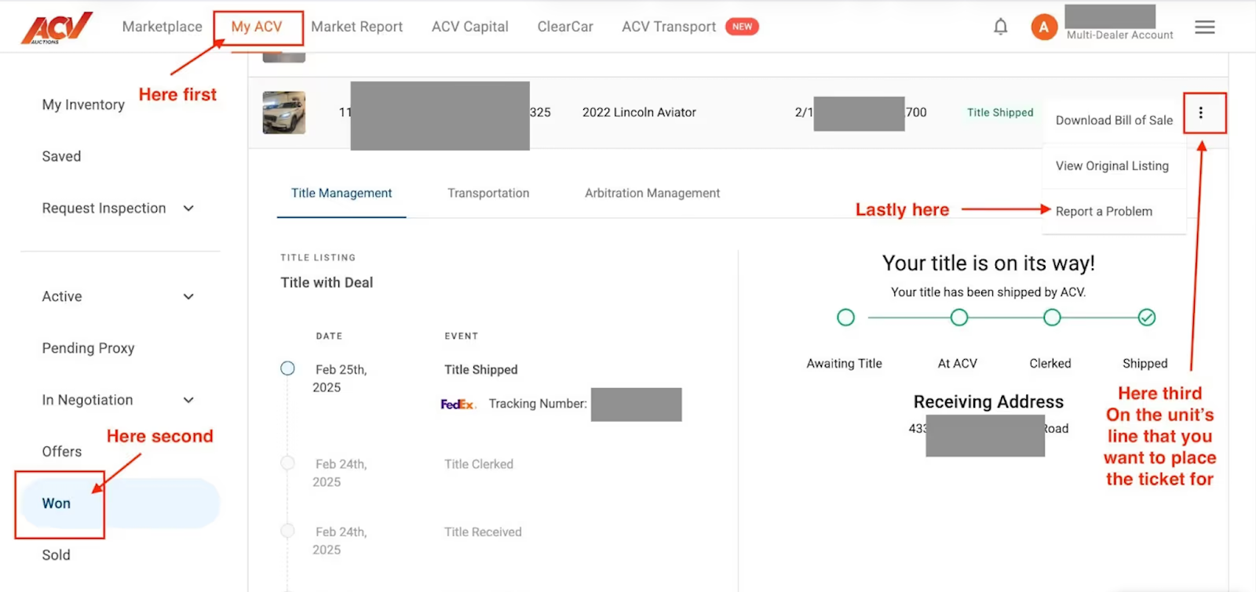Click the ACV Auctions logo
1256x592 pixels.
[x=57, y=27]
